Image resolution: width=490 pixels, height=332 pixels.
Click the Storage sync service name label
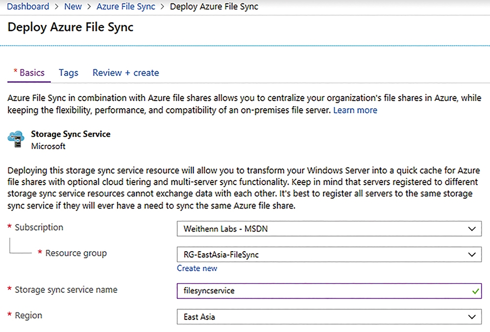(66, 290)
